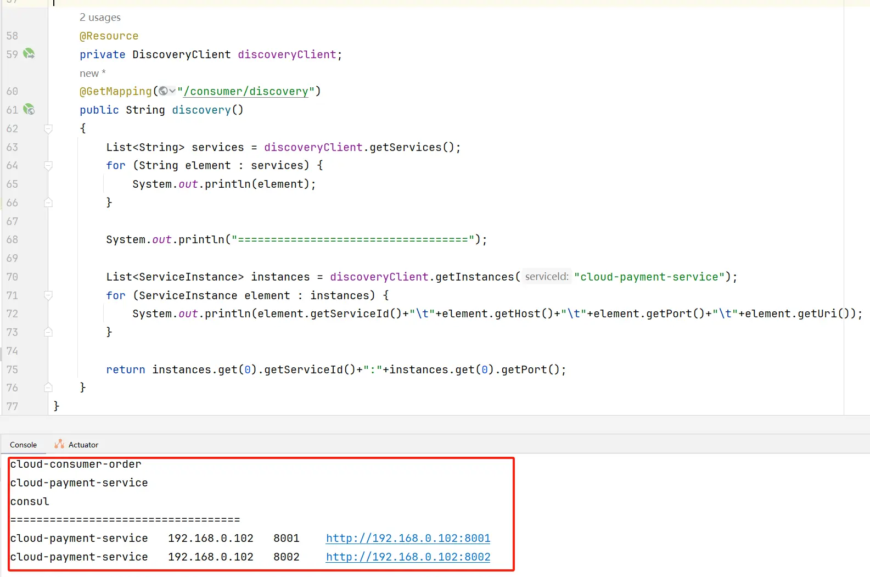Click the method fold end marker on line 76
The image size is (870, 577).
(x=48, y=388)
